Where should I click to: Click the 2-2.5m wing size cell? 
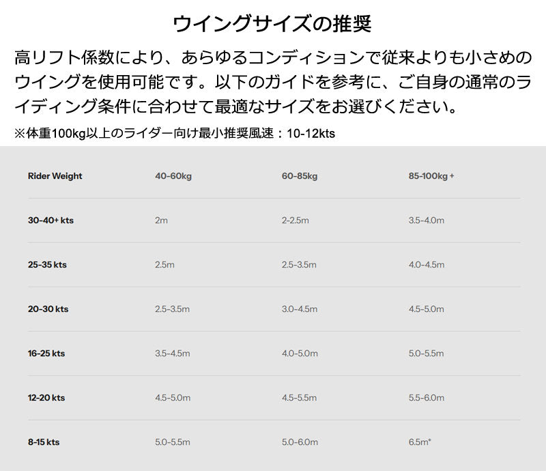pyautogui.click(x=296, y=220)
